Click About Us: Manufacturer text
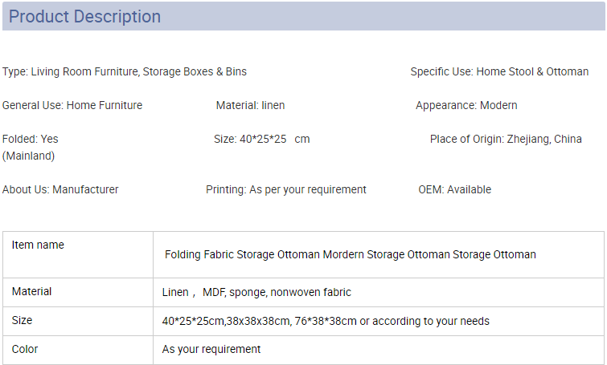607x365 pixels. (60, 189)
